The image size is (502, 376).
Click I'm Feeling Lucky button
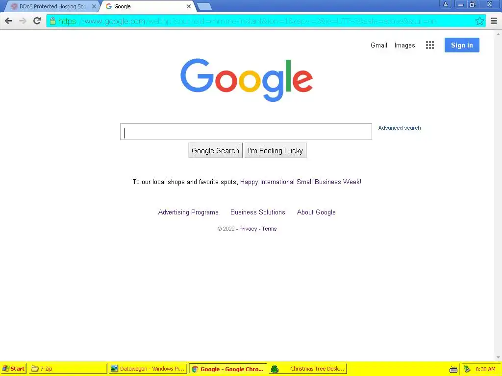point(276,151)
